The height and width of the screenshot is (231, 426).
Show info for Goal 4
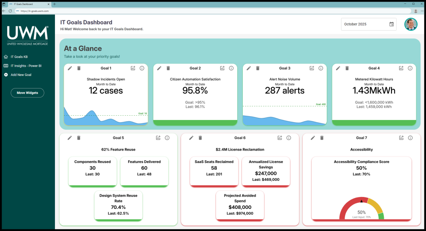coord(410,68)
